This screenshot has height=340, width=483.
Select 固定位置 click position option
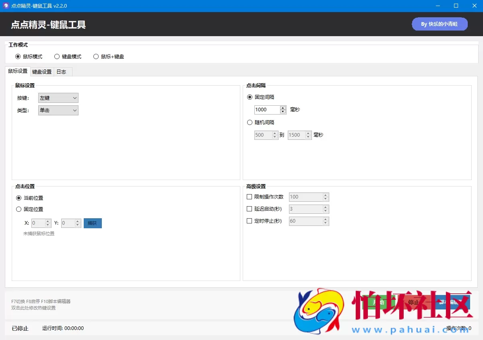coord(19,209)
